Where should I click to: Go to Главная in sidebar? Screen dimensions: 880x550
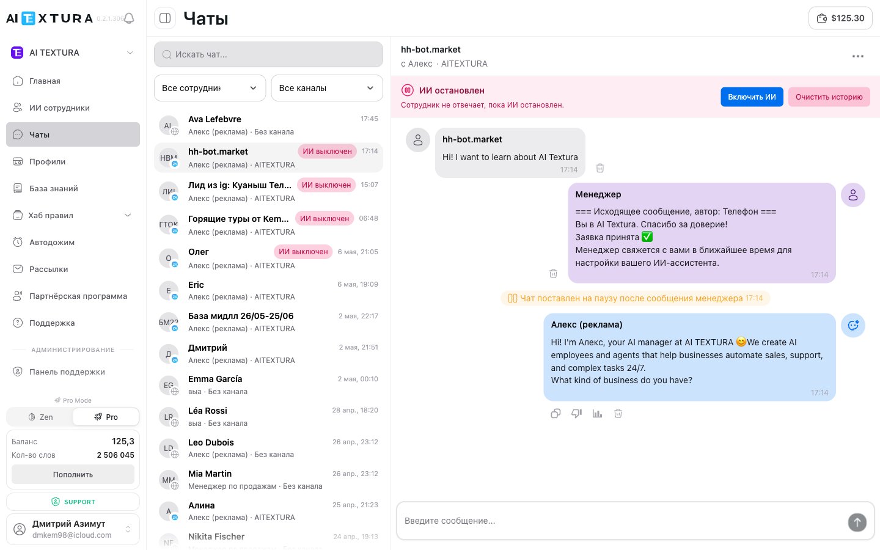73,81
